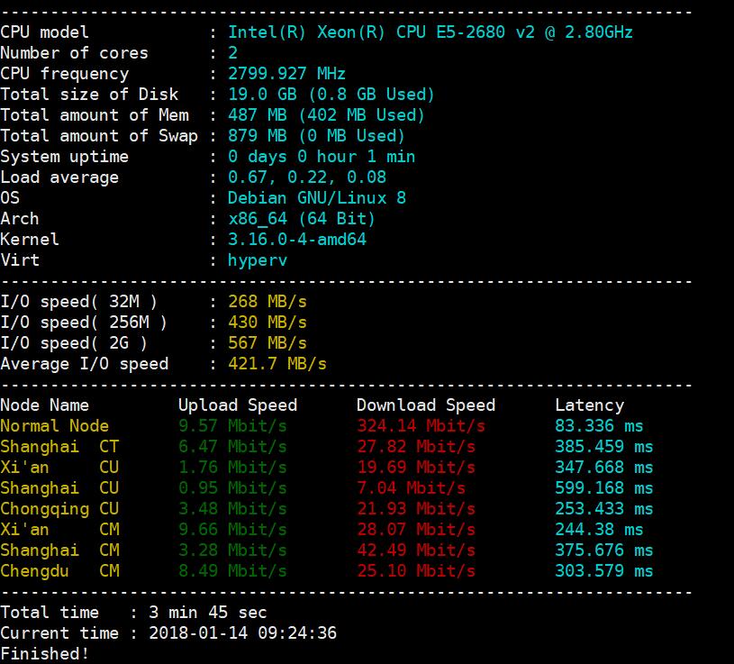Click the kernel version 3.16.0-4-amd64

click(296, 240)
